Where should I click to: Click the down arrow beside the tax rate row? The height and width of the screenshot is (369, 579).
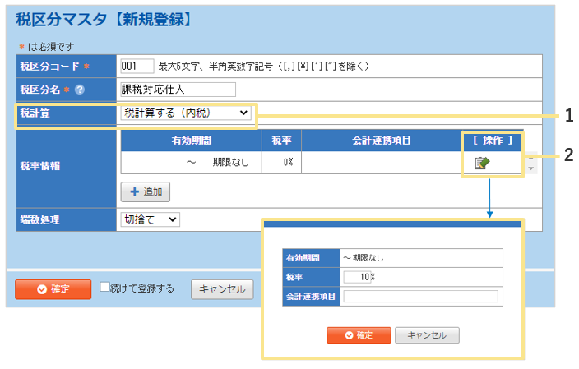[x=531, y=168]
